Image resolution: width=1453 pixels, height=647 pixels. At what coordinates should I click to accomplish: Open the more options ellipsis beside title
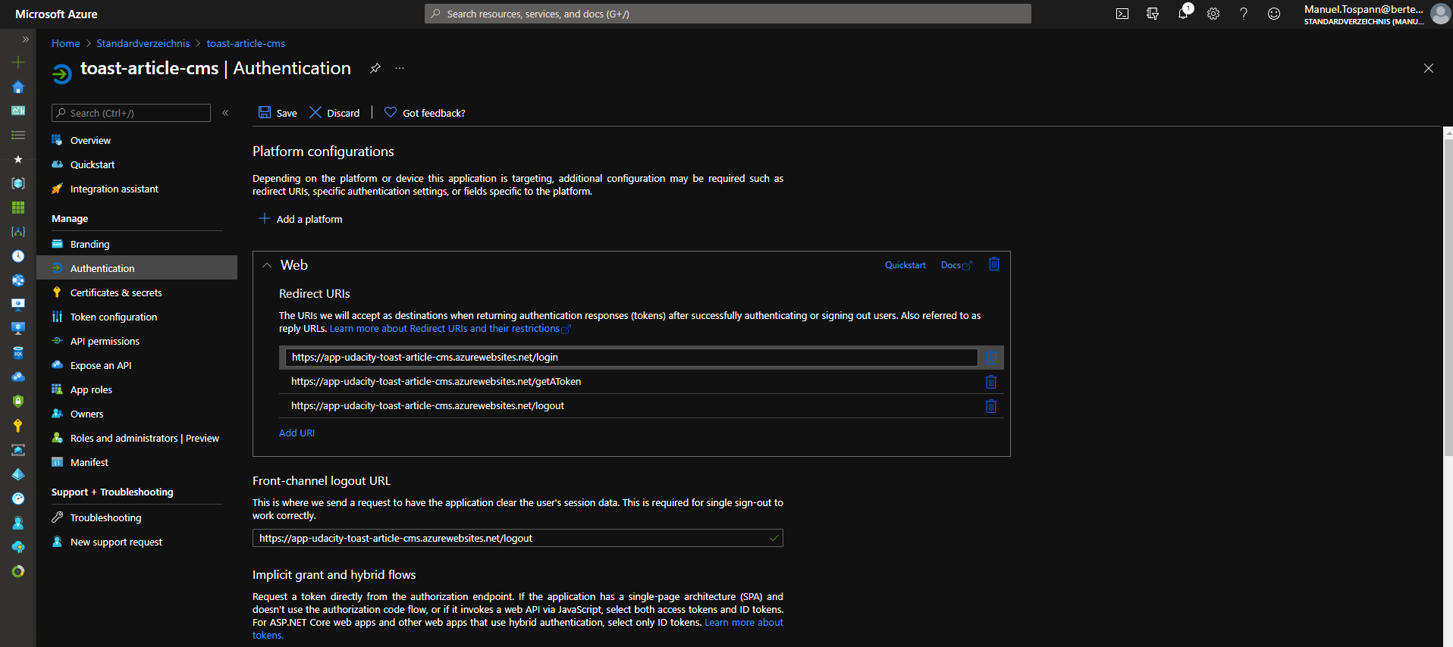[400, 68]
